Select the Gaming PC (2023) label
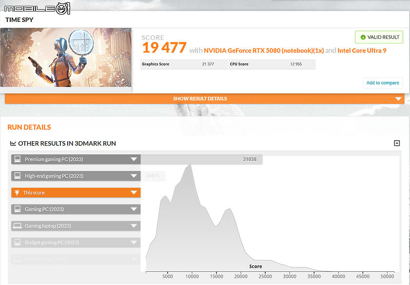This screenshot has height=285, width=410. pos(44,209)
